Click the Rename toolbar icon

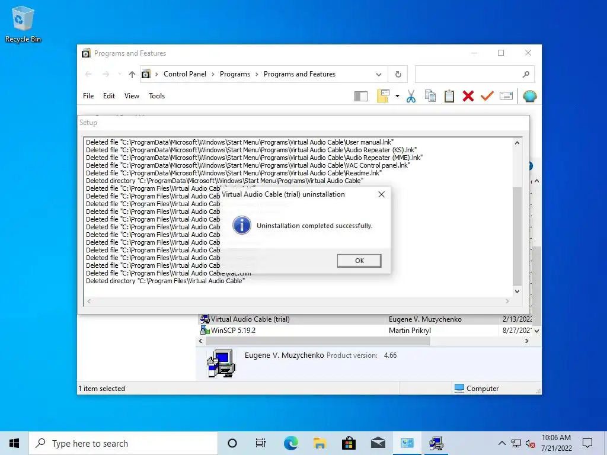coord(506,96)
